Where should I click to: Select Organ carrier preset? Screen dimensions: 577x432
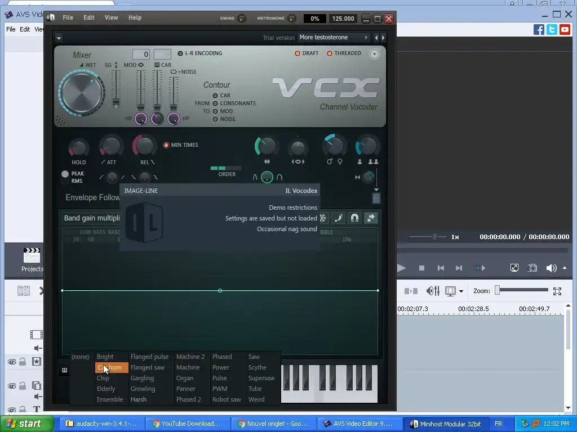tap(185, 378)
